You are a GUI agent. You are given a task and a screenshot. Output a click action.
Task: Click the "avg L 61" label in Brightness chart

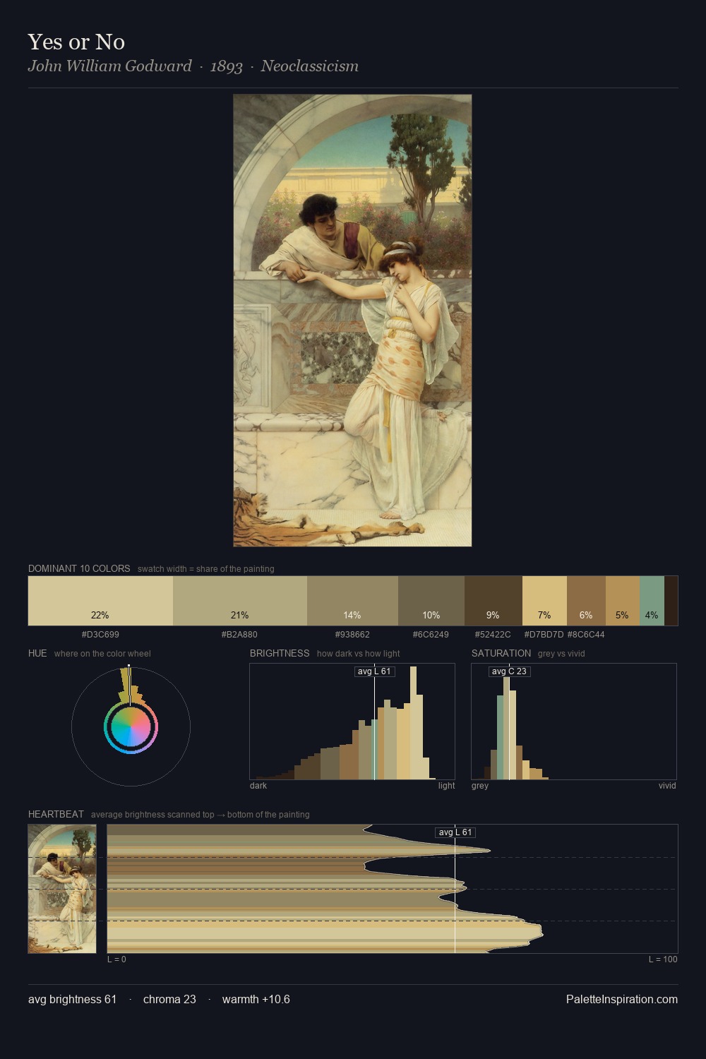(x=374, y=671)
